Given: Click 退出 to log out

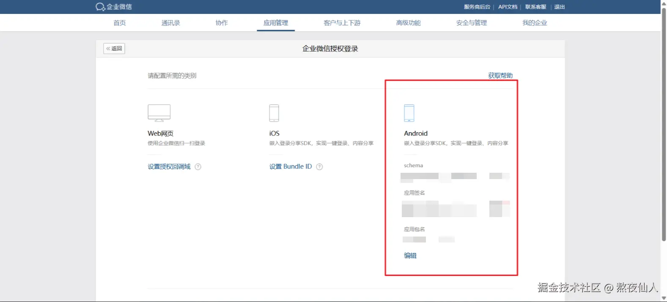Looking at the screenshot, I should [x=560, y=7].
